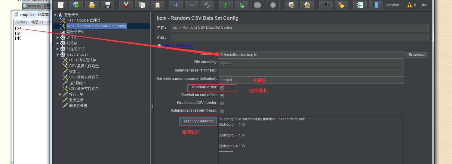Click the elapsed time 00:00:01 display
The width and height of the screenshot is (452, 164).
pos(393,5)
